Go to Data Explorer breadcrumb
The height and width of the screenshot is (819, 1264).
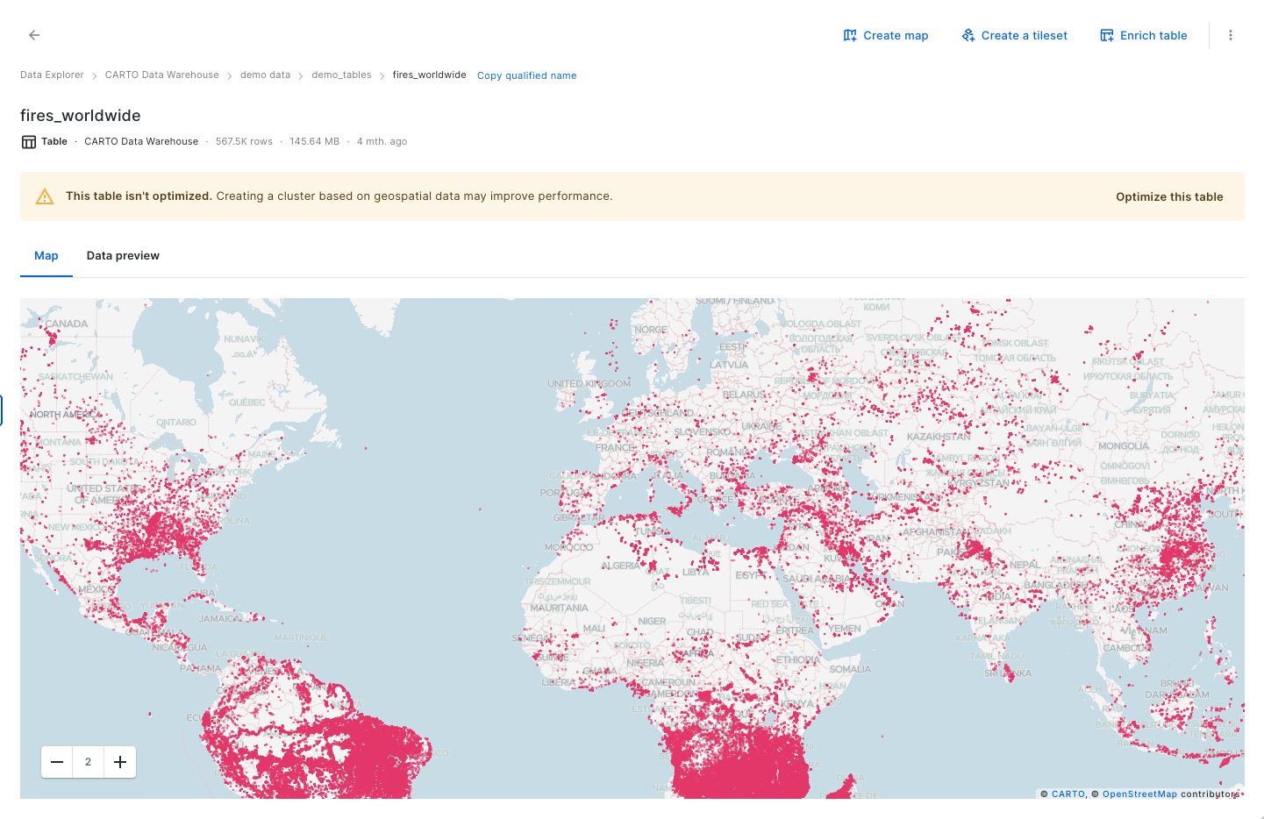click(x=52, y=75)
